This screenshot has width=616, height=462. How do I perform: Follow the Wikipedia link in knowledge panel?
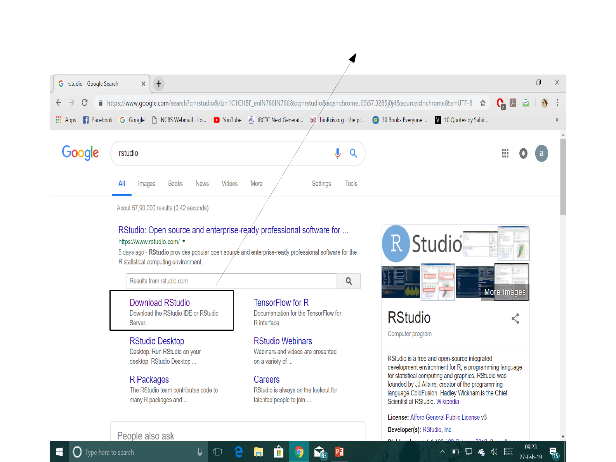[448, 402]
